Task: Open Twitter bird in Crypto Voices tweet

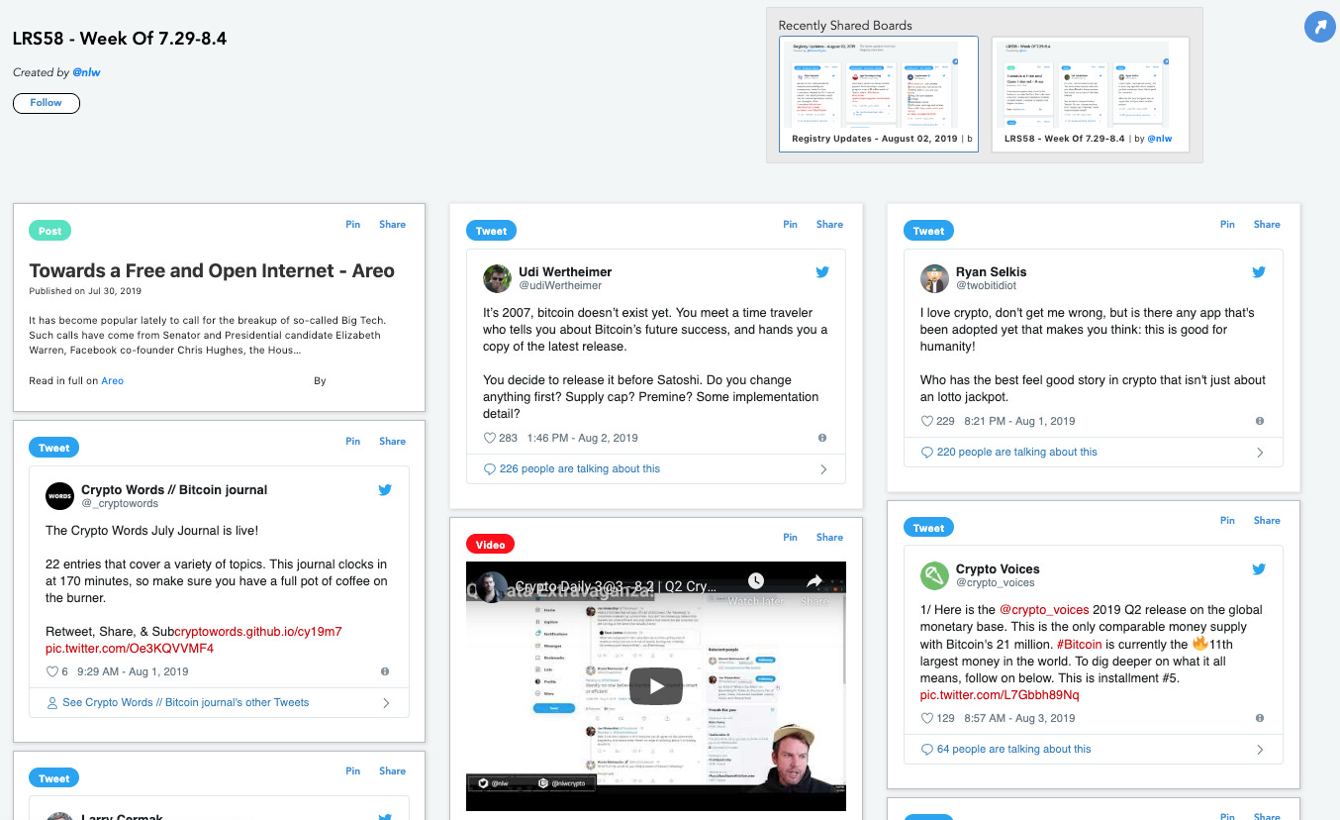Action: pyautogui.click(x=1260, y=569)
